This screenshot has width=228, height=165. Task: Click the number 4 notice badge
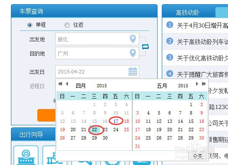(x=170, y=74)
